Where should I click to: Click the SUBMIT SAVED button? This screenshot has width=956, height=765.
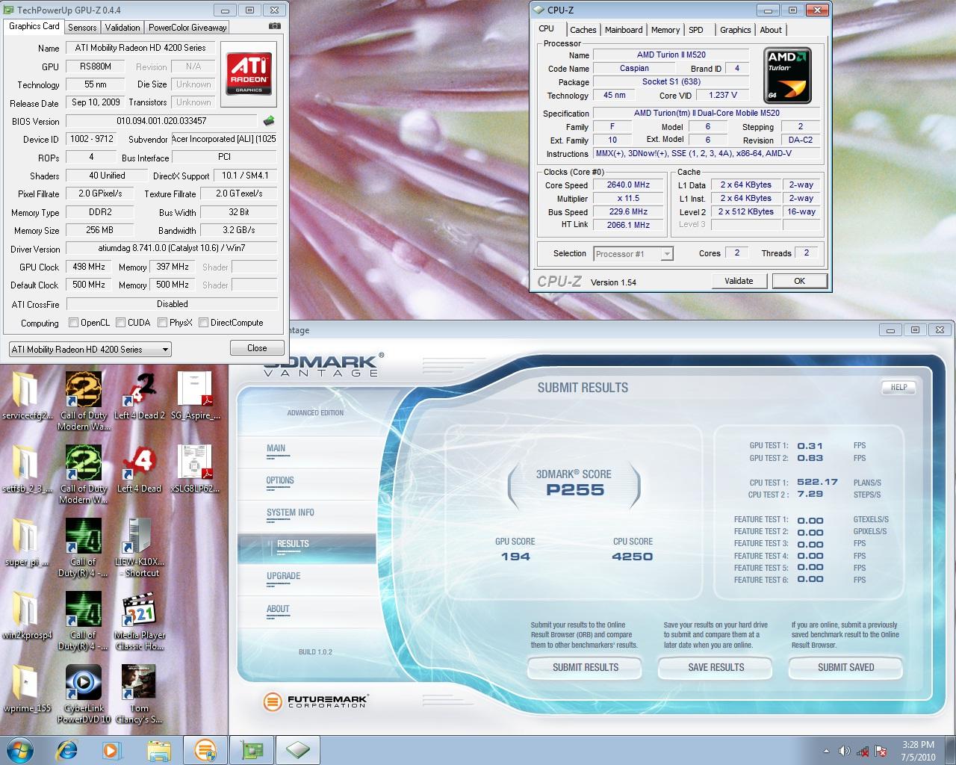point(845,667)
